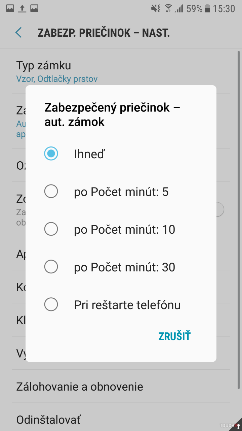242x431 pixels.
Task: Open Typ zámku setting
Action: (44, 65)
